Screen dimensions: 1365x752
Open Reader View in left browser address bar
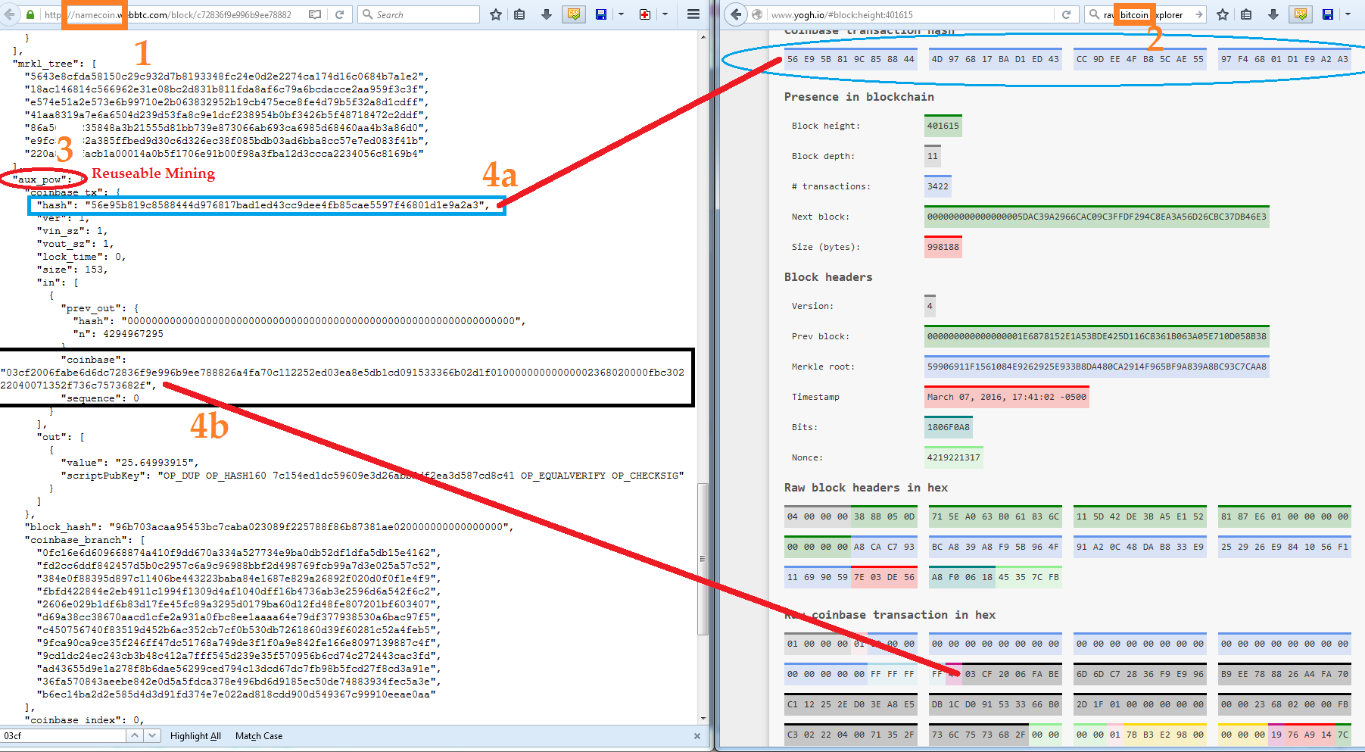315,14
